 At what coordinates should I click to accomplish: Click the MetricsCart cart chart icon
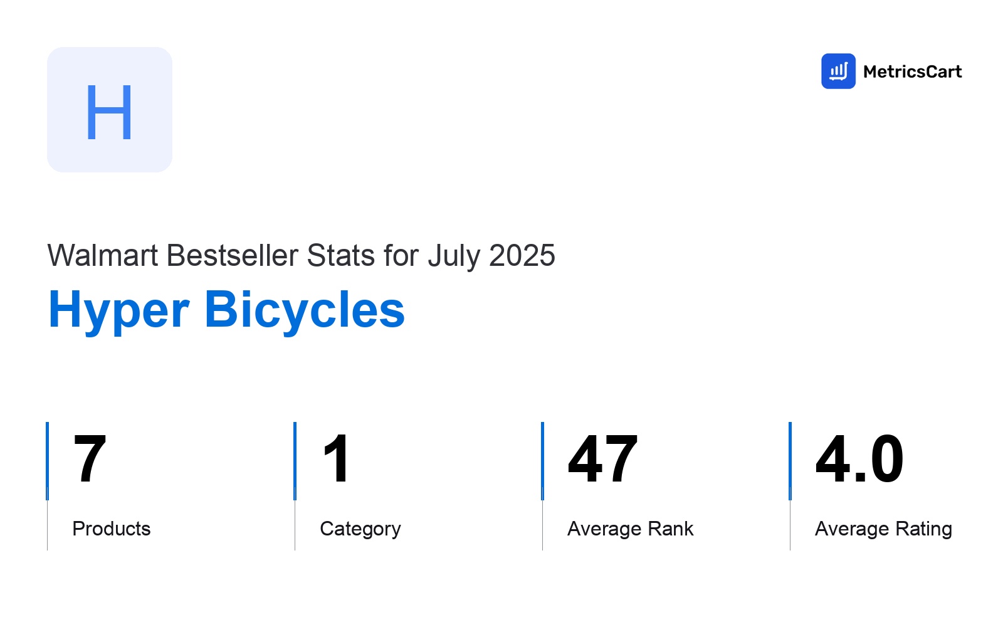[x=838, y=71]
